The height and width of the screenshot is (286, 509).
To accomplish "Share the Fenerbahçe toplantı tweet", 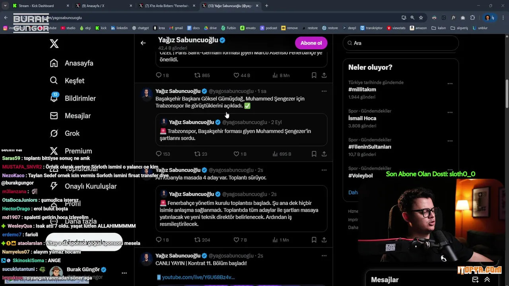I will [324, 240].
